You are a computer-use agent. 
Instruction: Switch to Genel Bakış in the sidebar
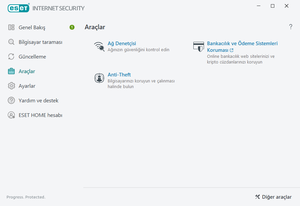pyautogui.click(x=32, y=27)
